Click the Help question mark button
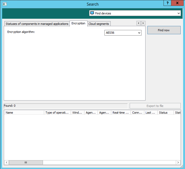185x169 pixels. click(167, 3)
